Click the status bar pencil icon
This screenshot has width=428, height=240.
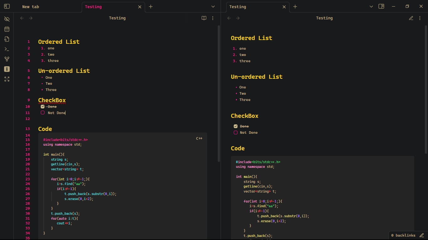[x=422, y=235]
